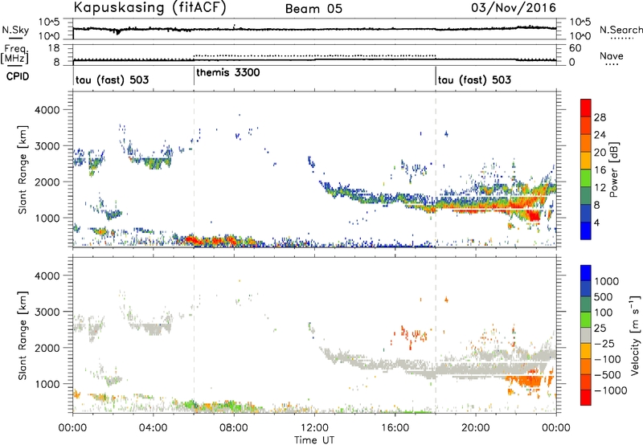Screen dimensions: 643x445
Task: Click the CPID row label
Action: click(x=18, y=76)
